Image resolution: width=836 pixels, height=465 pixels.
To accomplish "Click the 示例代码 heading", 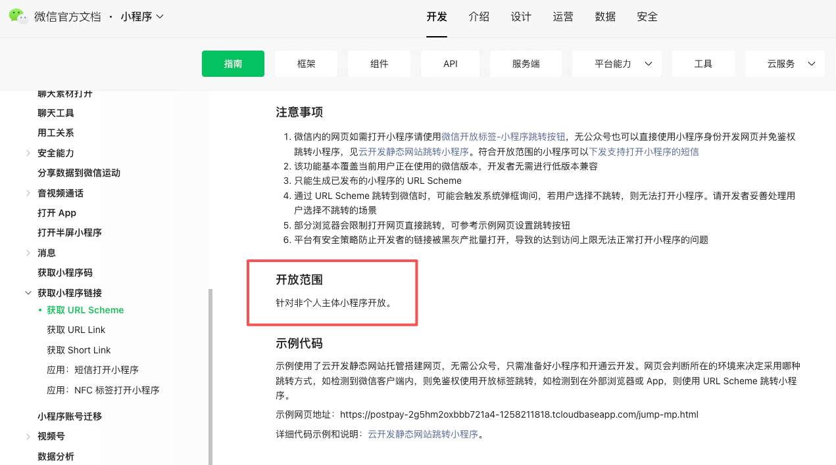I will 299,343.
